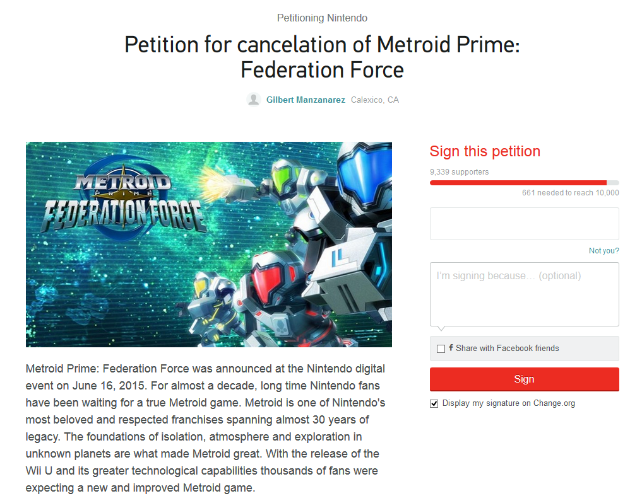Enable Share with Facebook friends checkbox
The image size is (642, 496).
(x=441, y=349)
